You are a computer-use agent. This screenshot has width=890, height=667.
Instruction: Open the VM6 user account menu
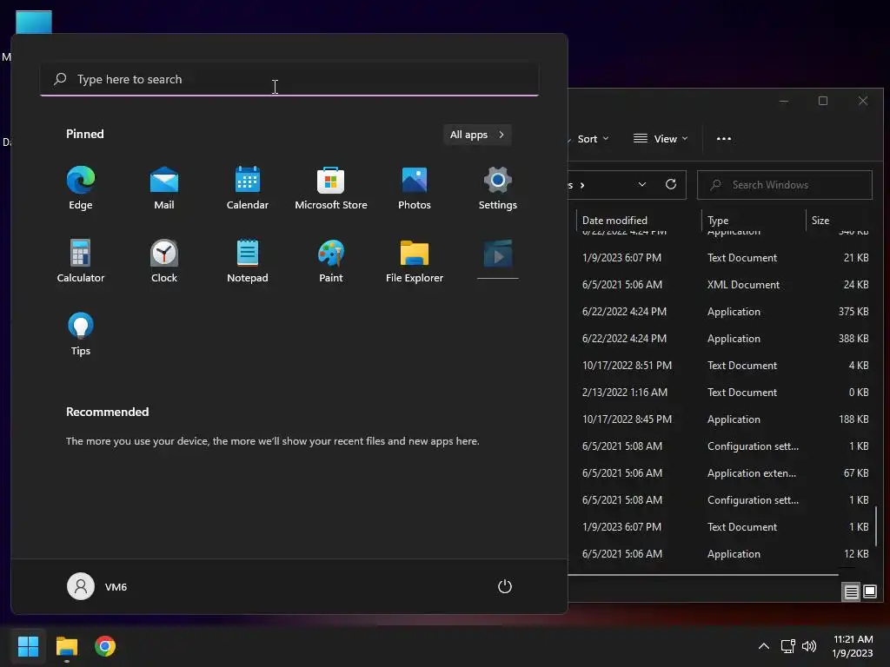97,586
